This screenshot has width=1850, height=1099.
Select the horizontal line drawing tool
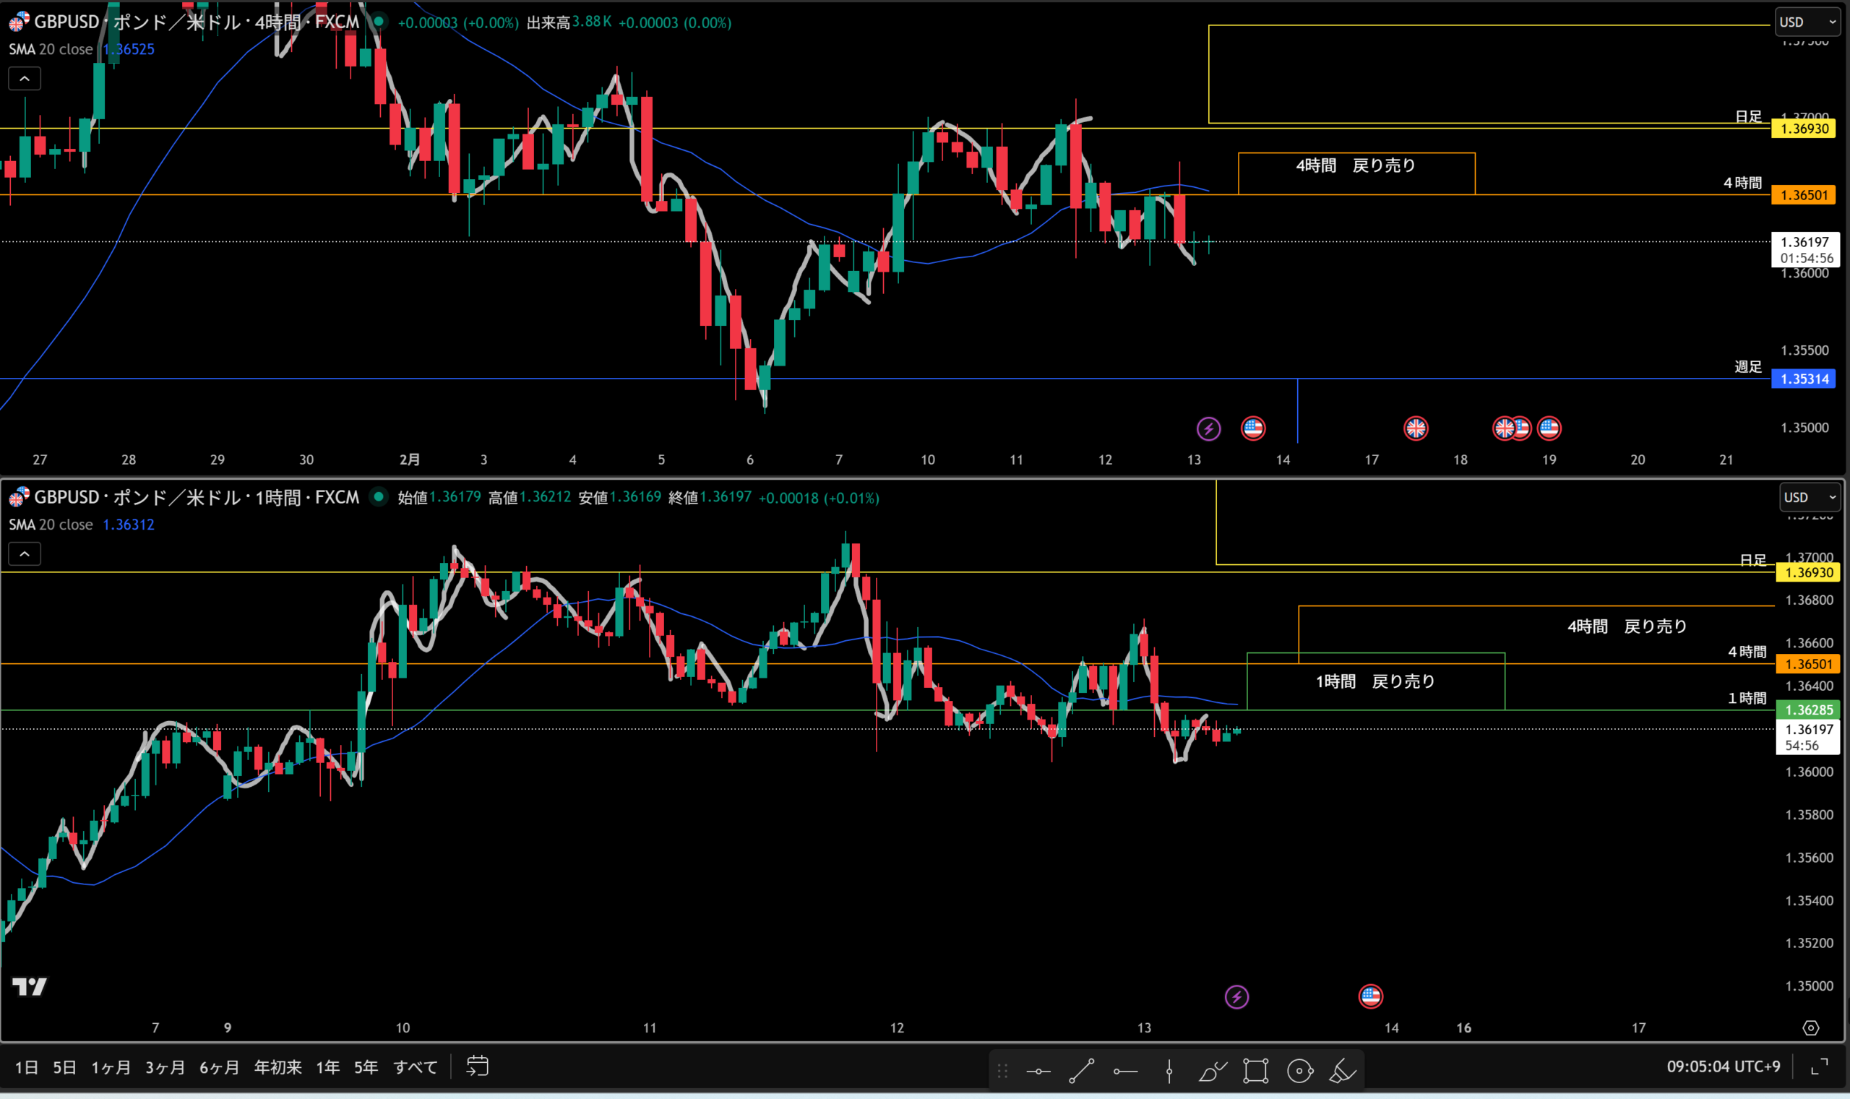[x=1038, y=1071]
